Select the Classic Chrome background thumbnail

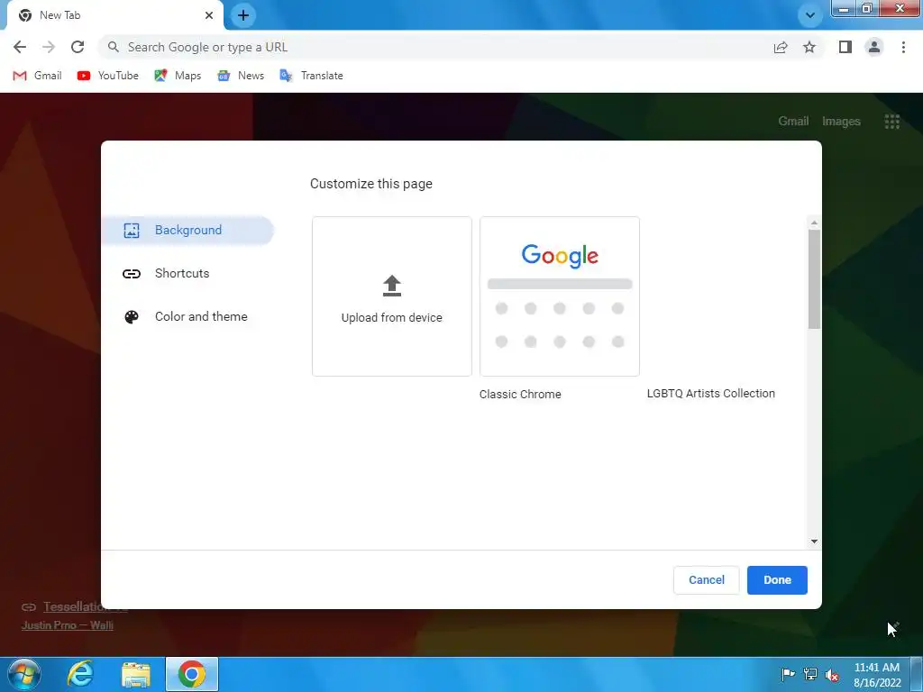coord(560,296)
